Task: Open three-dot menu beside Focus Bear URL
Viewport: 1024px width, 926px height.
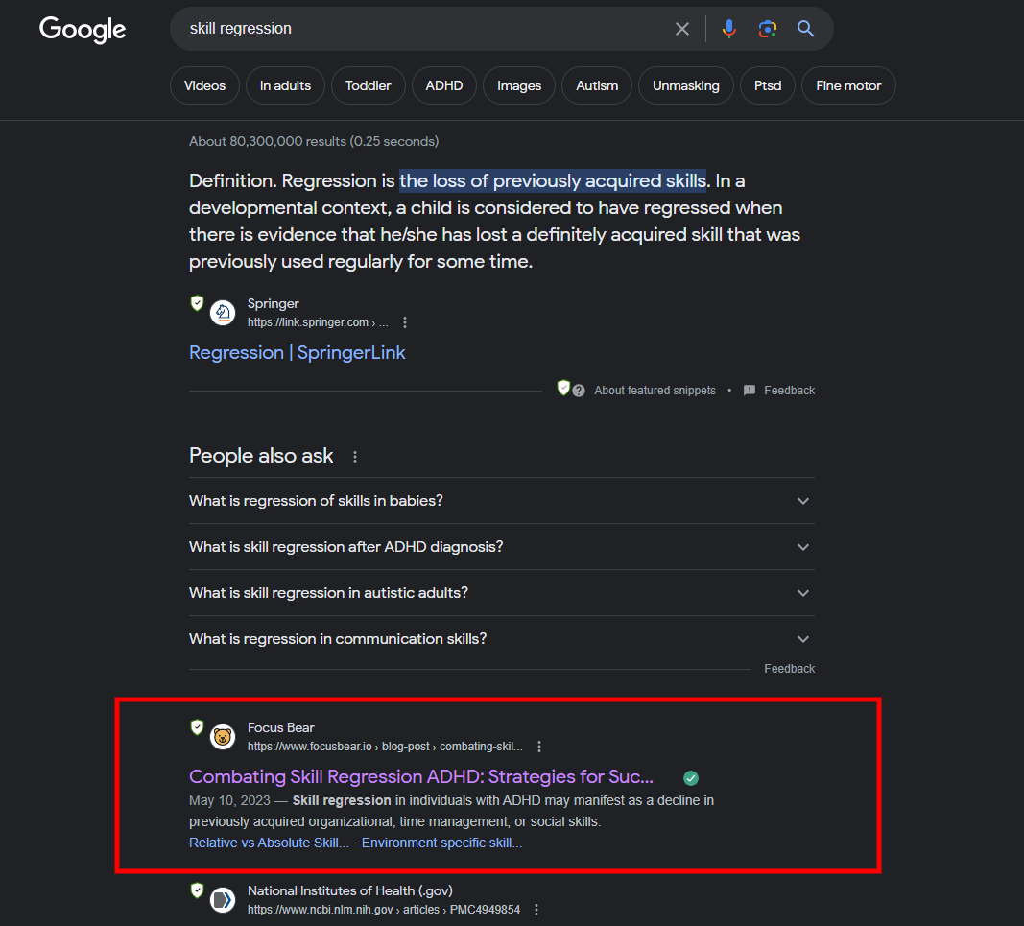Action: 539,747
